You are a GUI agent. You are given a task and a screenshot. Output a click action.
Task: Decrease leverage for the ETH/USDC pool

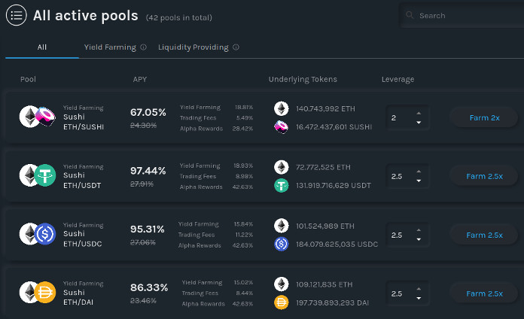419,239
